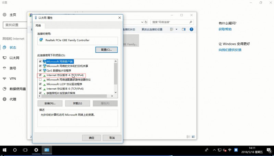The height and width of the screenshot is (156, 274).
Task: Click items list scroll right arrow
Action: [x=112, y=96]
